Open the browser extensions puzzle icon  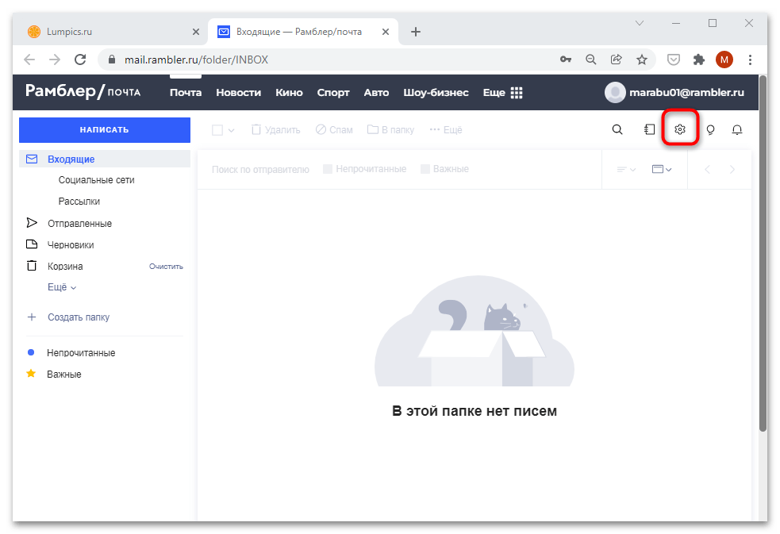coord(699,60)
